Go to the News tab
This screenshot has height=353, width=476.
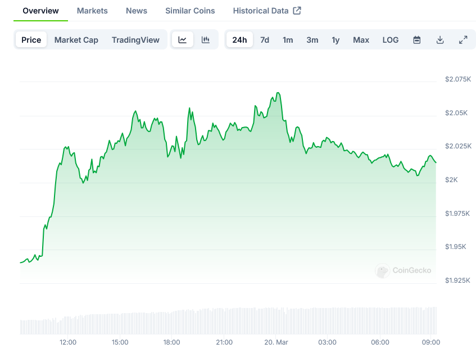click(x=137, y=11)
